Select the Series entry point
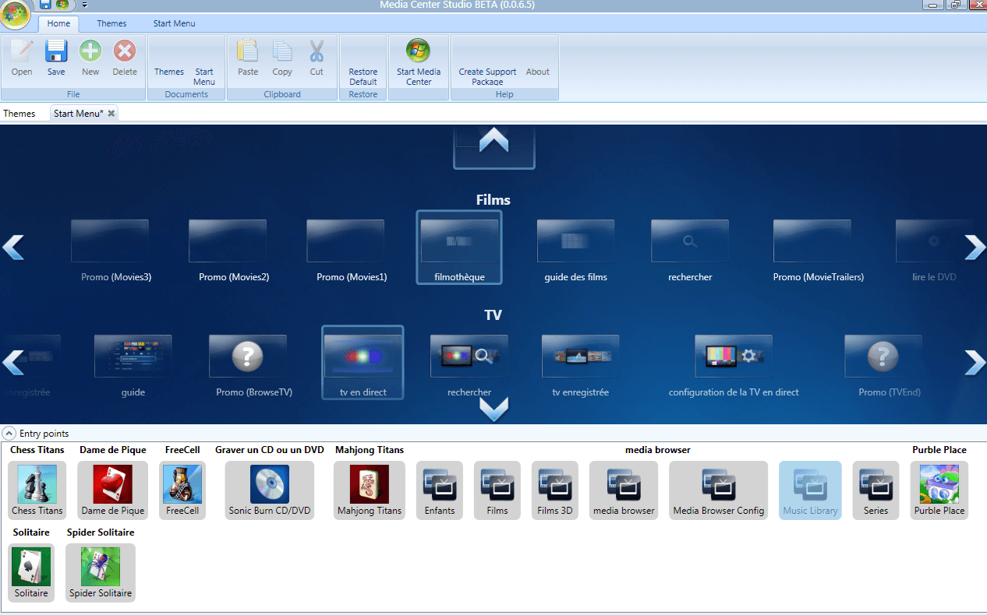 click(876, 490)
